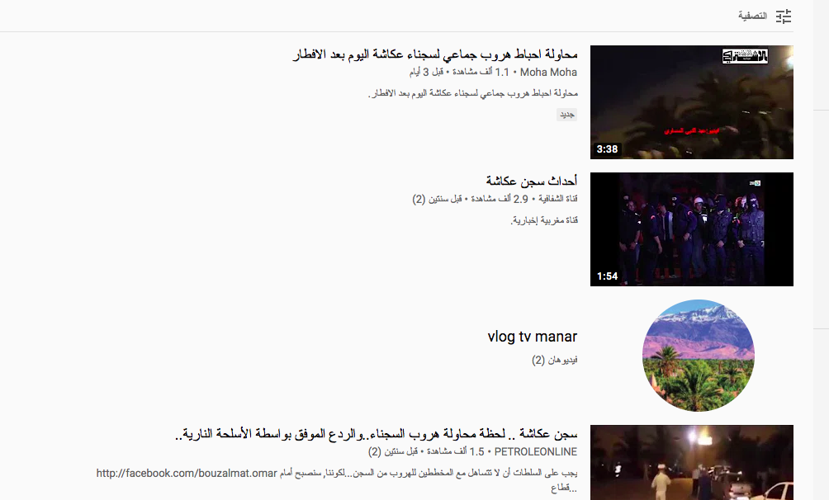Image resolution: width=829 pixels, height=500 pixels.
Task: Click the first video's description snippet
Action: pos(472,94)
